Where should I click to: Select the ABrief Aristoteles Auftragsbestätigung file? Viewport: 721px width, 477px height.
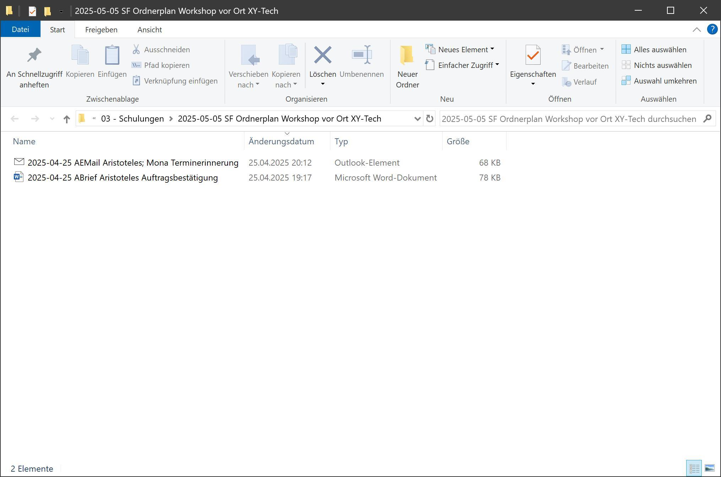coord(123,177)
